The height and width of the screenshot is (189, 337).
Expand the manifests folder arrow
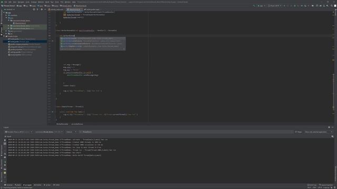point(6,15)
